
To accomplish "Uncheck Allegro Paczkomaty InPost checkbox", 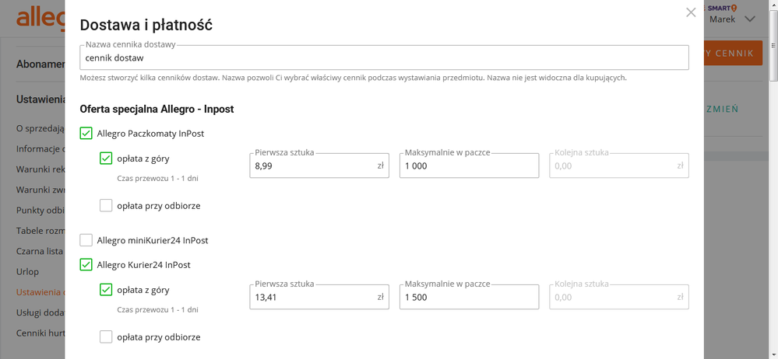I will click(x=86, y=134).
